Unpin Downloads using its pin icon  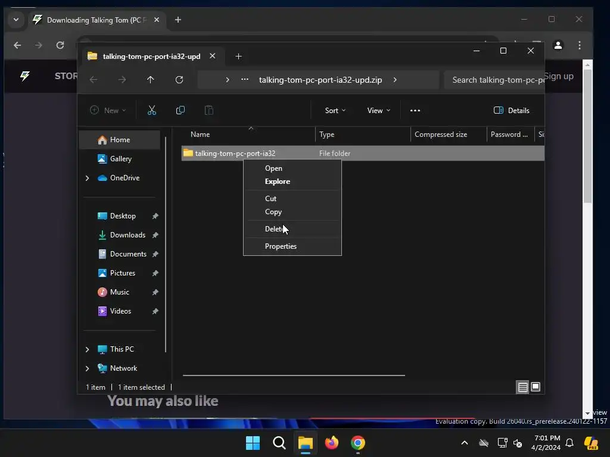[155, 235]
